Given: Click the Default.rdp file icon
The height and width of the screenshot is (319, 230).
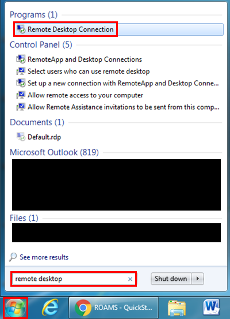Looking at the screenshot, I should point(21,137).
